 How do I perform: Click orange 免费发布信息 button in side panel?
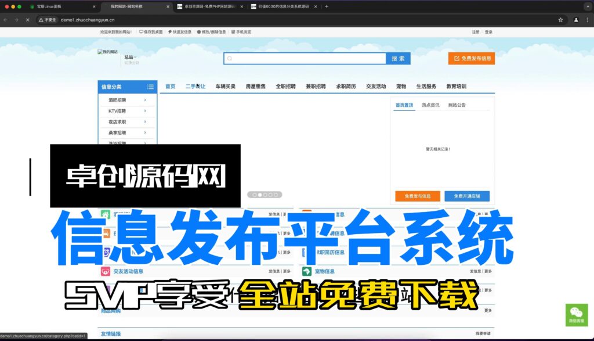(418, 196)
